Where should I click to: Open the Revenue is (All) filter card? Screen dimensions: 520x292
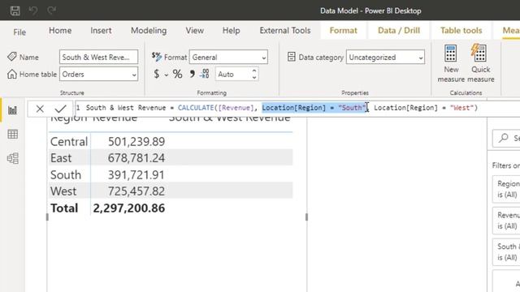coord(506,221)
